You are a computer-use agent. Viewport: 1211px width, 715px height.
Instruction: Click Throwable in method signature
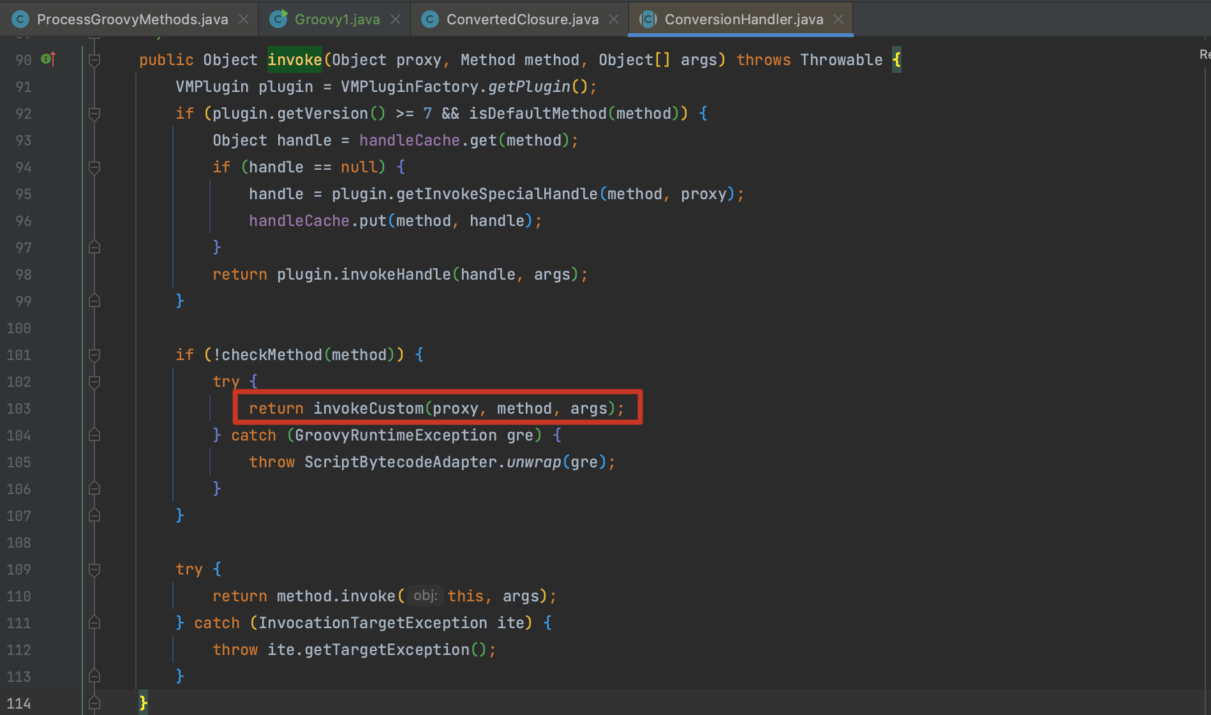click(842, 60)
